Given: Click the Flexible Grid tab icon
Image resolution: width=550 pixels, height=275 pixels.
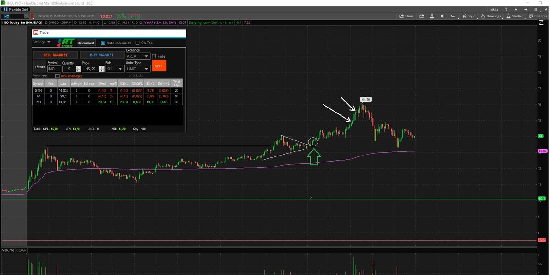Looking at the screenshot, I should [5, 9].
